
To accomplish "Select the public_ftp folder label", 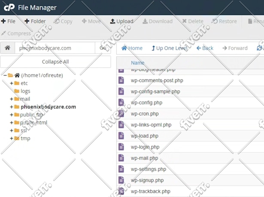I will pyautogui.click(x=31, y=115).
